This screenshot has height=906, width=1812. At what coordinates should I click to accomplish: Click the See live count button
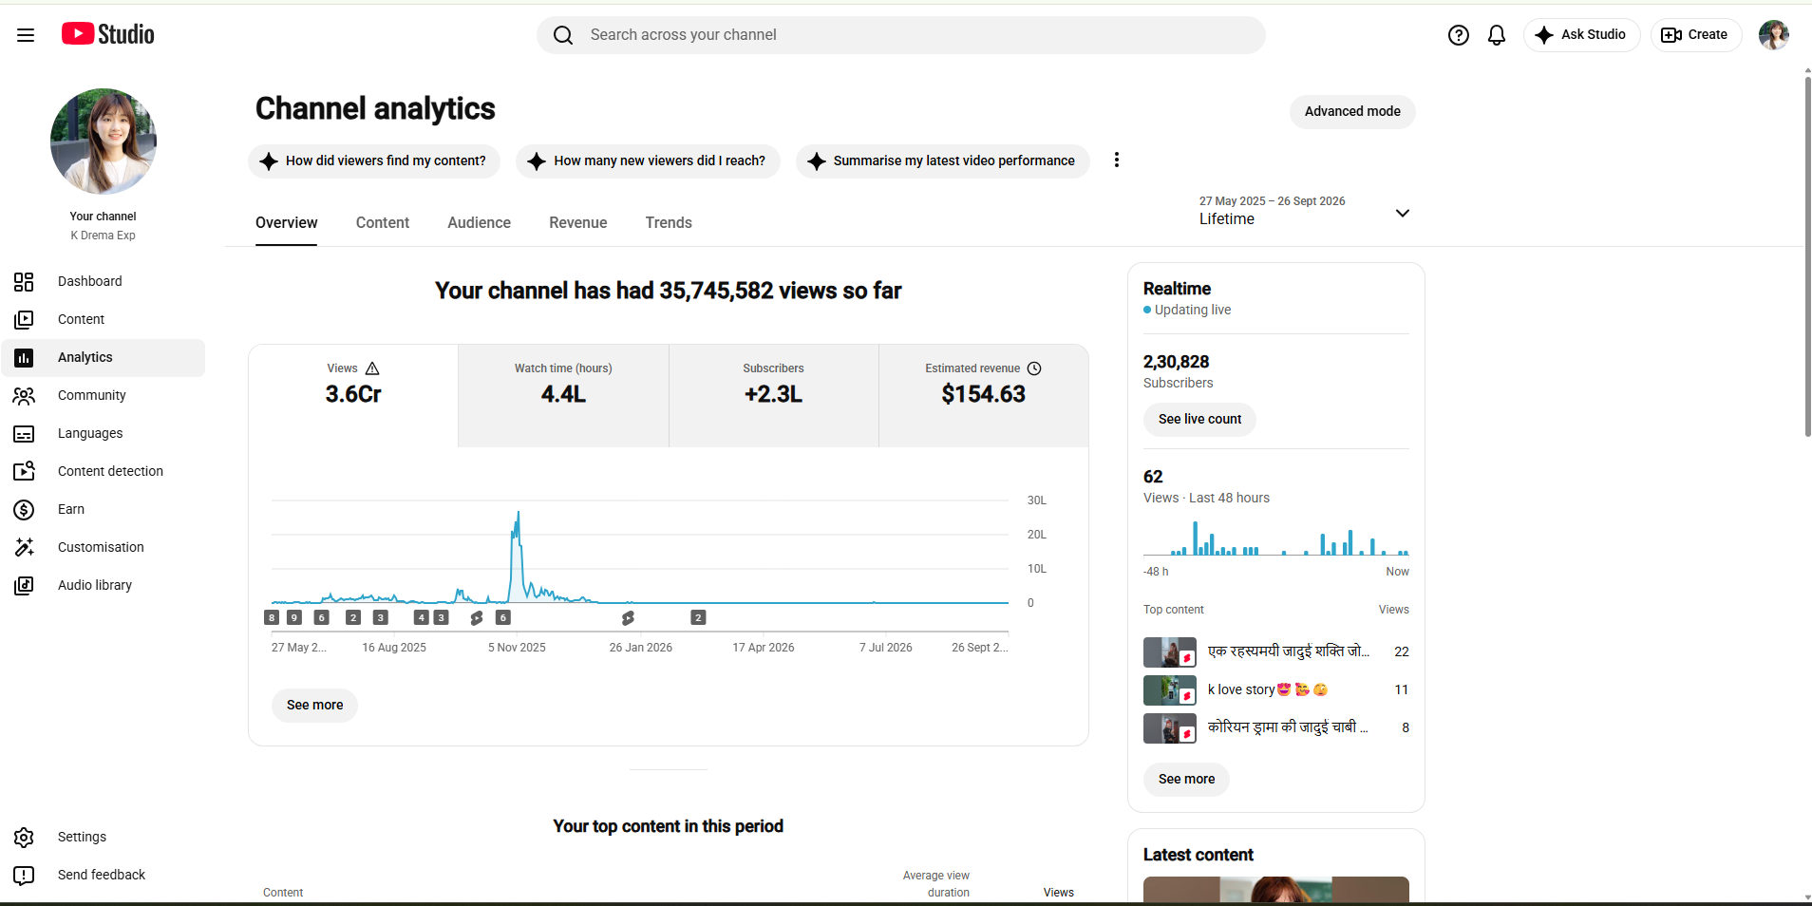click(x=1199, y=419)
